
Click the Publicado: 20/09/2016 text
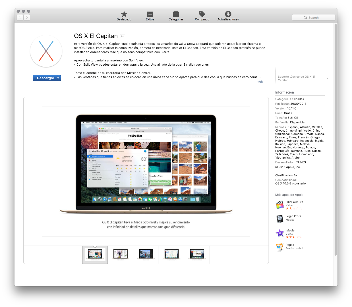point(291,104)
